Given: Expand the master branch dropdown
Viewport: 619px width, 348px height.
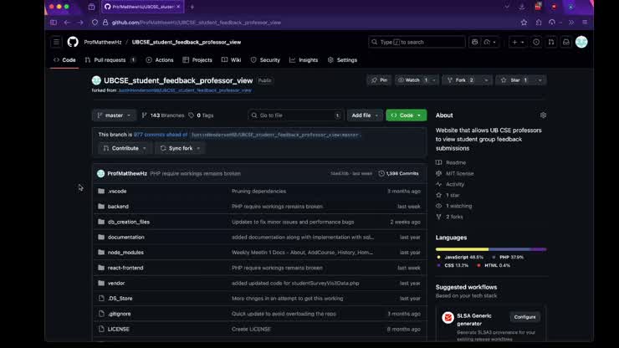Looking at the screenshot, I should coord(114,115).
